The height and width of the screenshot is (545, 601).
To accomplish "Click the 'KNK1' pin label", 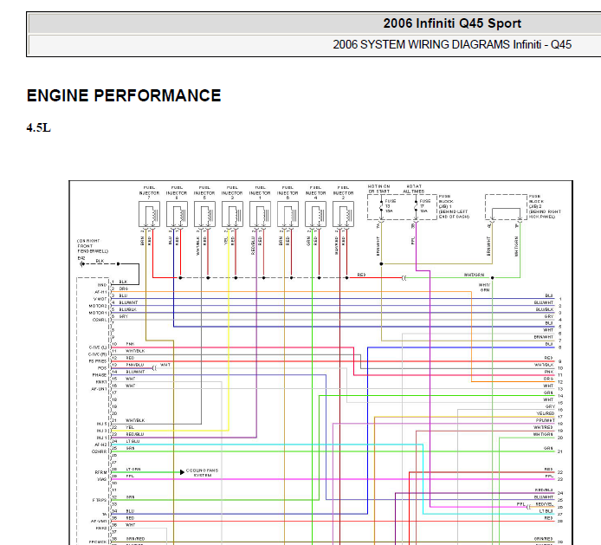I will pyautogui.click(x=101, y=382).
